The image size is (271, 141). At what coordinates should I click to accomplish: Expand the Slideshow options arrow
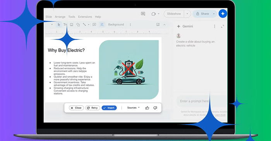point(187,14)
